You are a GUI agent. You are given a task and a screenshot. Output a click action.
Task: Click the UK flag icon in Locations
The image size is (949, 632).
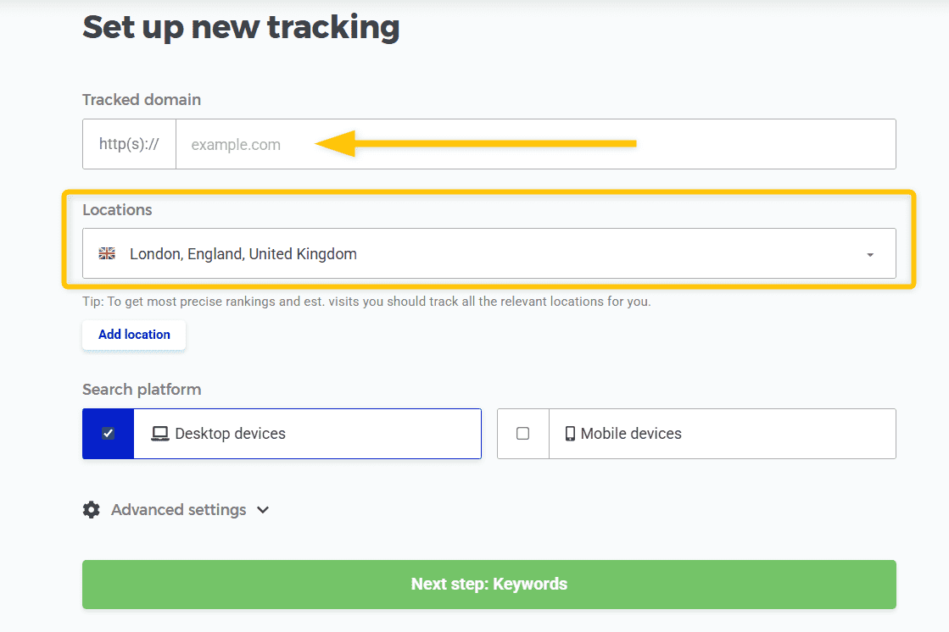[107, 253]
